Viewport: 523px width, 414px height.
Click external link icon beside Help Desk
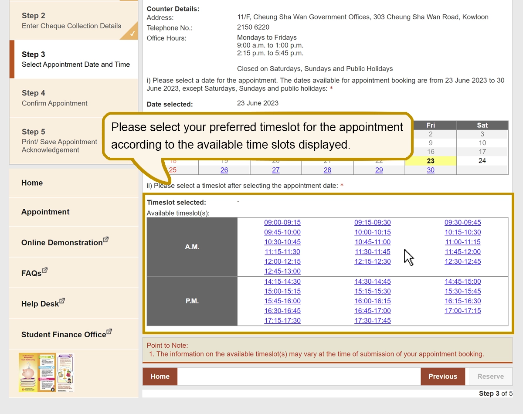62,301
